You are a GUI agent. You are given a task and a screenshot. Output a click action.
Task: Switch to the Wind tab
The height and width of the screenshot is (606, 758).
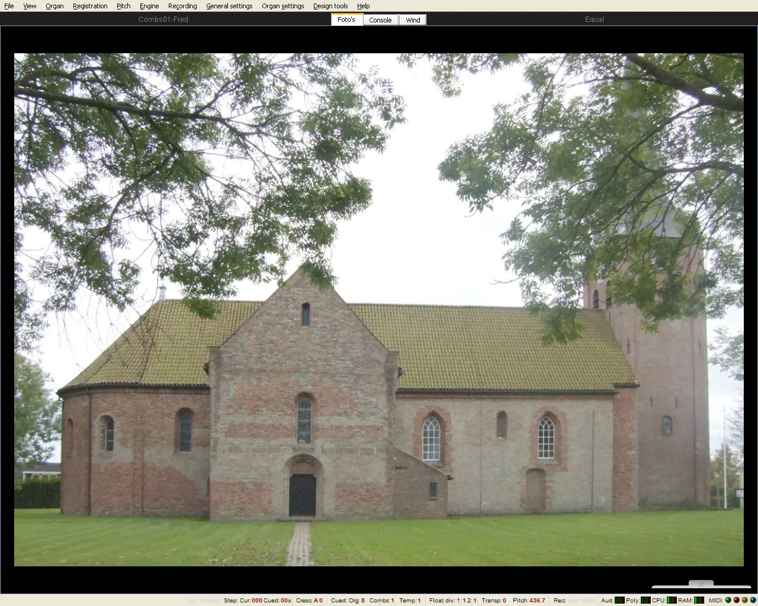pyautogui.click(x=413, y=20)
